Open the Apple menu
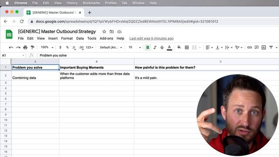Image resolution: width=279 pixels, height=157 pixels. [x=7, y=3]
